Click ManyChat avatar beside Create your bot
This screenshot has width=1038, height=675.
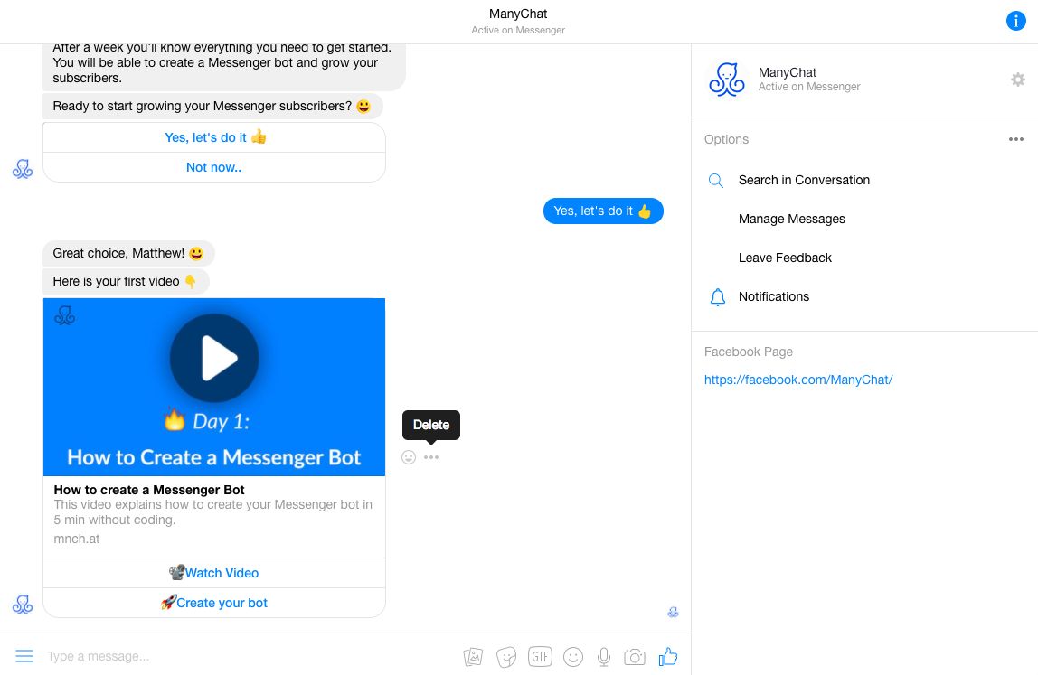click(23, 605)
